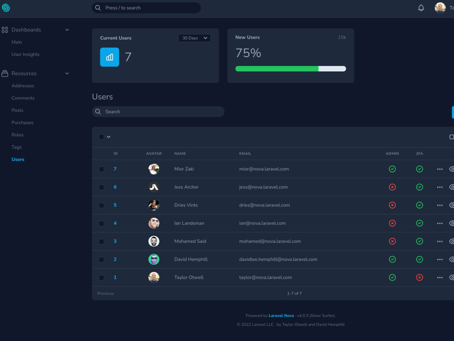Click the Laravel Nova footer link
This screenshot has width=454, height=341.
(281, 316)
